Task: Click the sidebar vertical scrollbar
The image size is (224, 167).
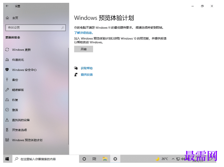Action: [69, 96]
